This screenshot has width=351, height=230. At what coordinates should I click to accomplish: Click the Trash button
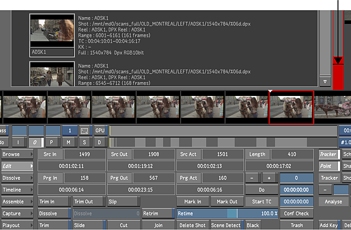[x=296, y=225]
